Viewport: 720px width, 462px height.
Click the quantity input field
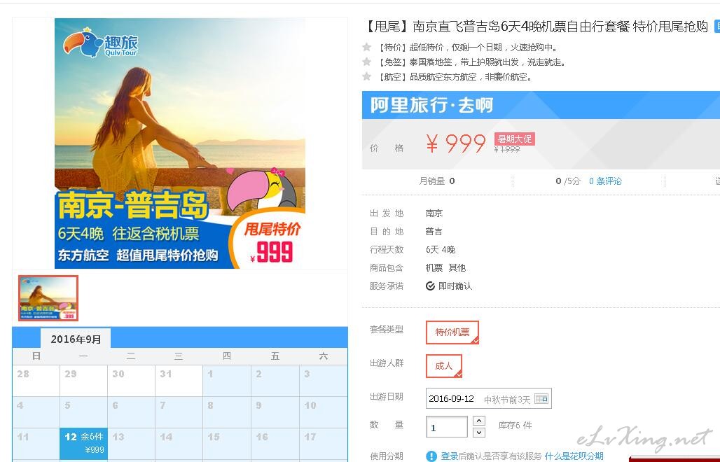click(x=446, y=427)
